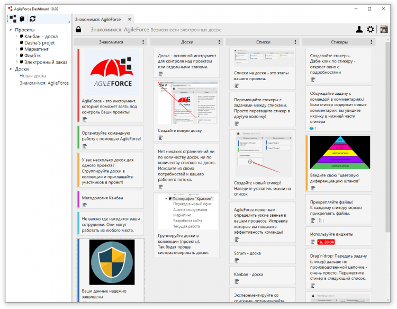Expand the Электронный заказ project node
The width and height of the screenshot is (397, 309).
point(17,62)
